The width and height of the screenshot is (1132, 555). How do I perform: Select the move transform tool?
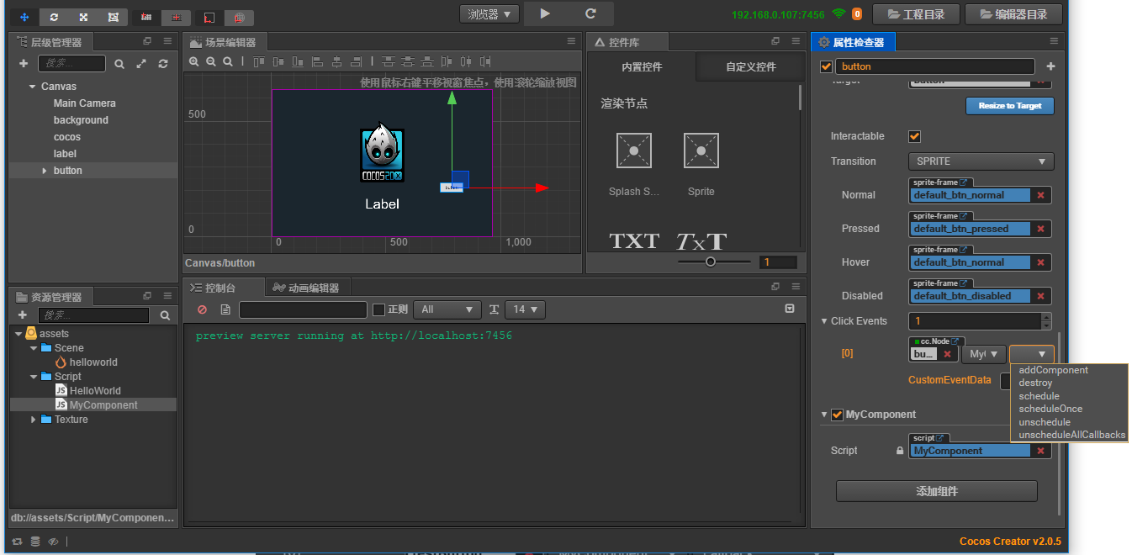point(23,16)
